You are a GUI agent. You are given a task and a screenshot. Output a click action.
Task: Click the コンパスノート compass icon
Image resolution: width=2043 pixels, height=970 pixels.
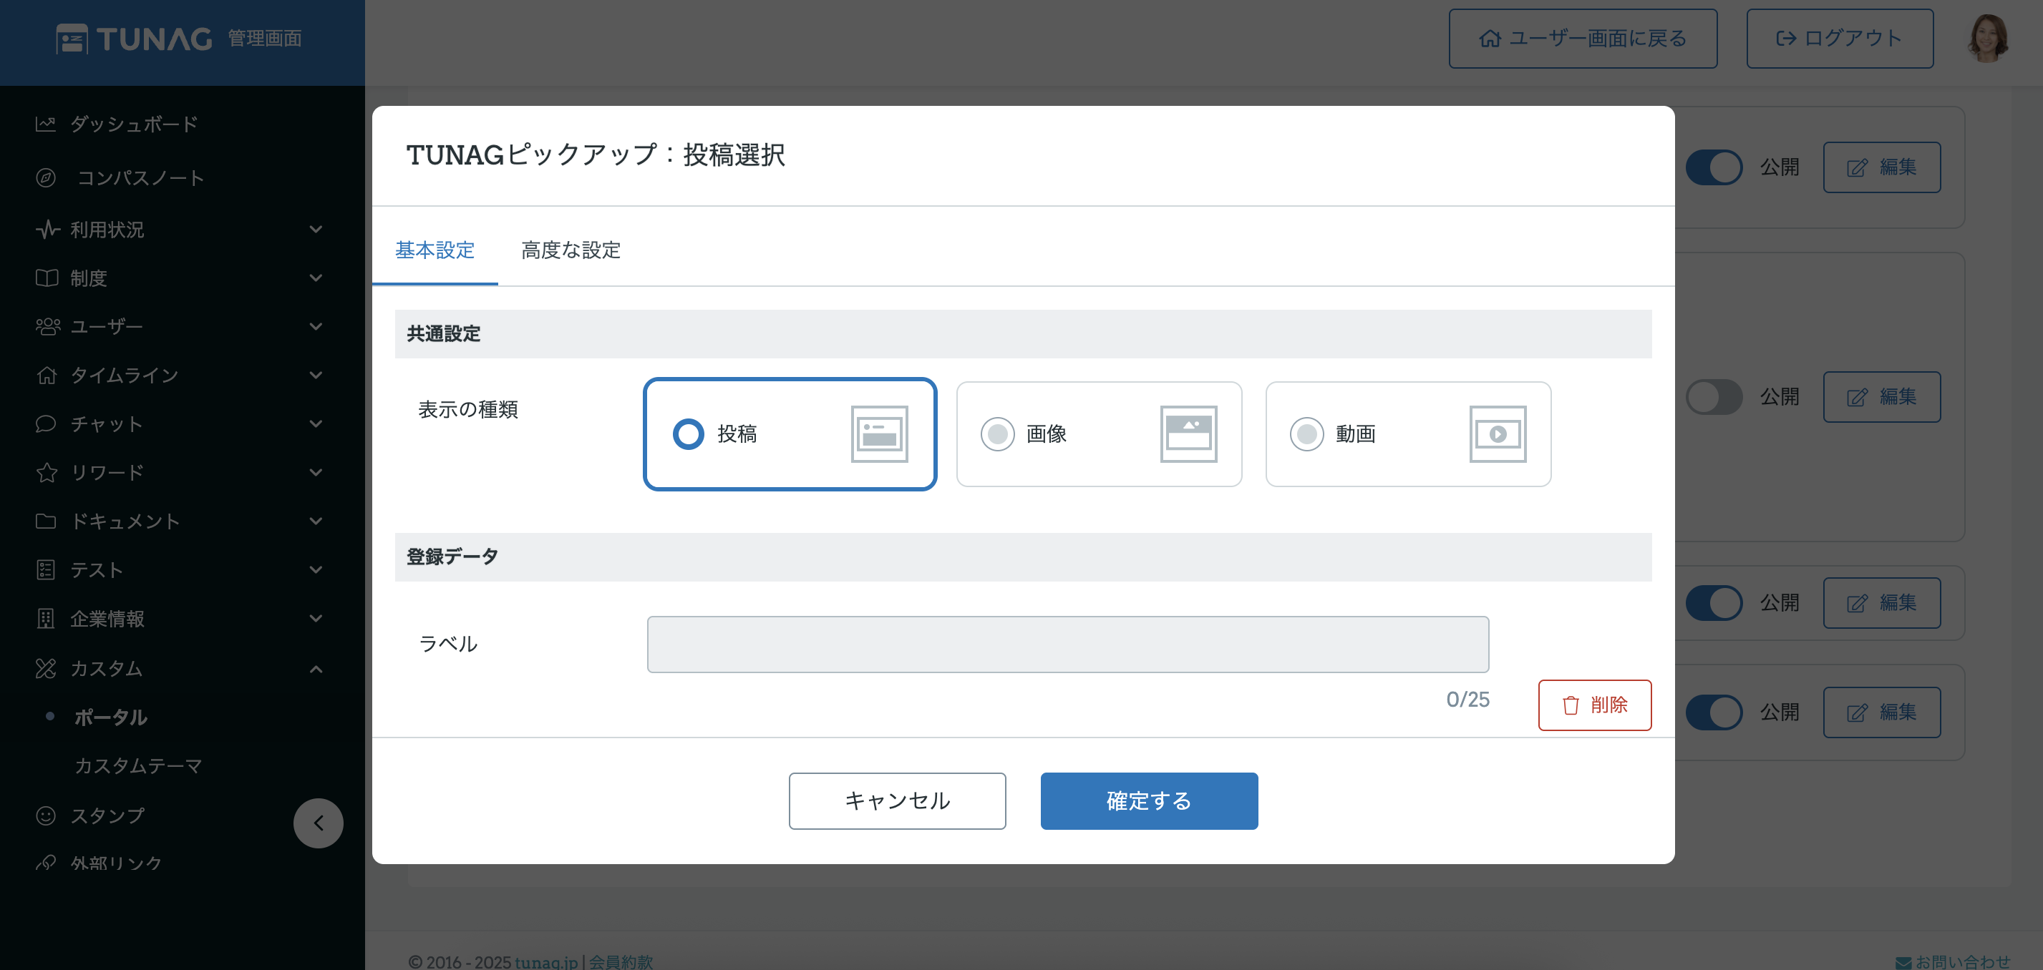click(x=46, y=177)
